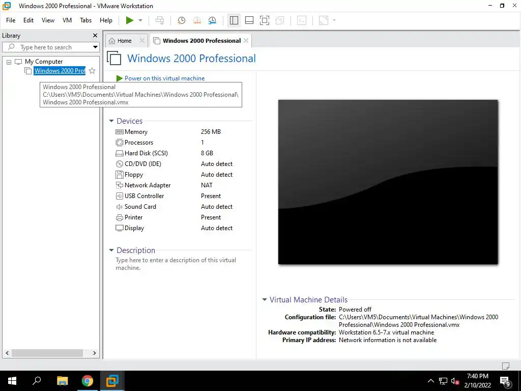Close the Library panel

point(95,36)
